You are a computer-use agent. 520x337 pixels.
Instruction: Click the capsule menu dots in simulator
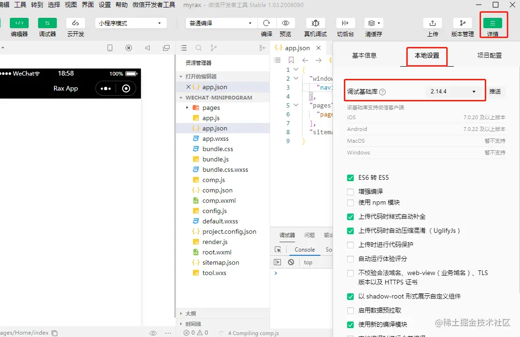(106, 89)
